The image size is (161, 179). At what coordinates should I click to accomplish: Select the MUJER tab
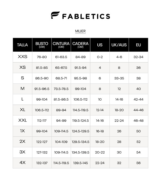pyautogui.click(x=80, y=31)
